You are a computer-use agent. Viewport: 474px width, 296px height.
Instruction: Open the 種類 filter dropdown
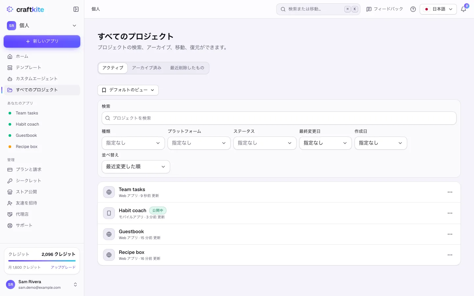pos(133,143)
